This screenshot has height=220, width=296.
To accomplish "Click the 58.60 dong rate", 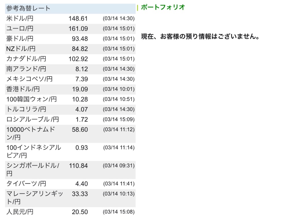I will tap(80, 129).
